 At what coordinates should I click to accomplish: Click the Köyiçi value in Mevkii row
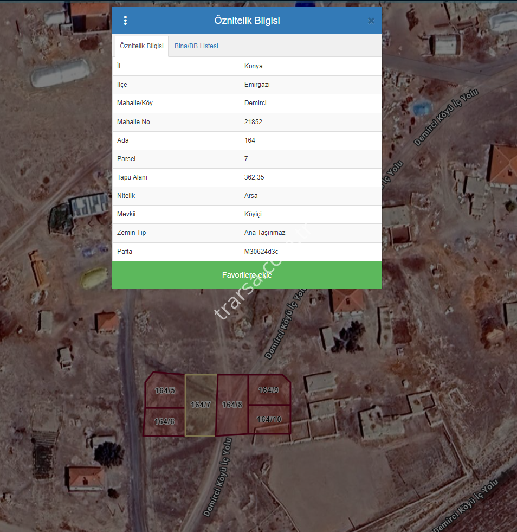coord(253,214)
